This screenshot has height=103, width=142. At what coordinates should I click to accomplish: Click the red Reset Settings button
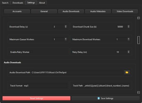pos(36,98)
